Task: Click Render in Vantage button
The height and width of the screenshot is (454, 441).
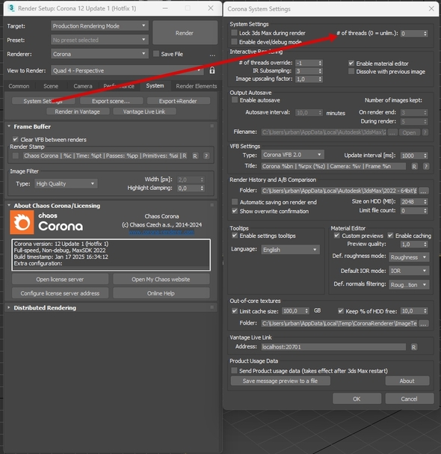Action: (78, 111)
